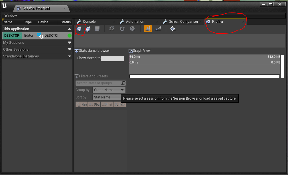Screen dimensions: 288x175
Task: Open the Group by dropdown
Action: pos(109,90)
